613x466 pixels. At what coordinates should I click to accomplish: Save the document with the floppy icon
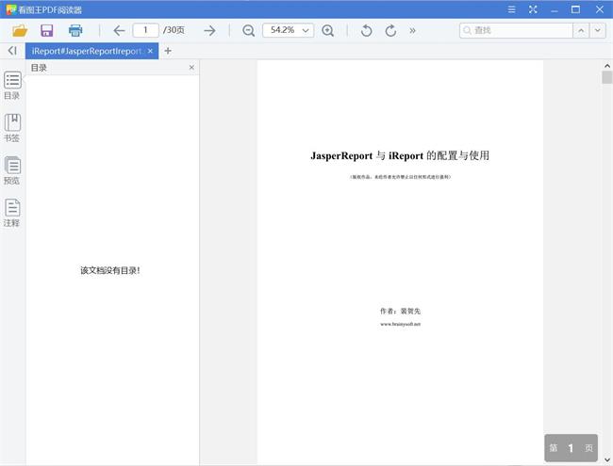(47, 30)
